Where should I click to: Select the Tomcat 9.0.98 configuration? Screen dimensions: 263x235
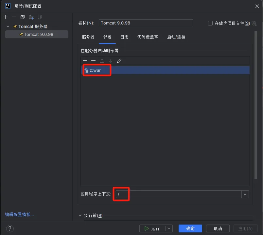pos(37,34)
